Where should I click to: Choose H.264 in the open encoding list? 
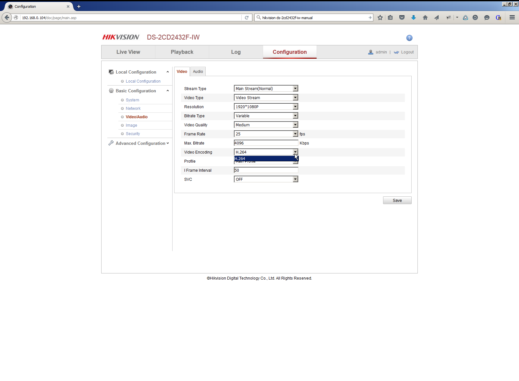click(266, 158)
